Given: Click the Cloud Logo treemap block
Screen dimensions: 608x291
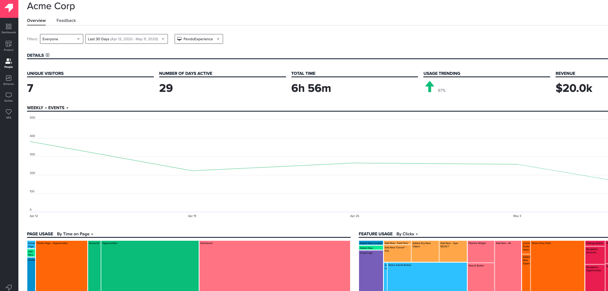Looking at the screenshot, I should 371,271.
